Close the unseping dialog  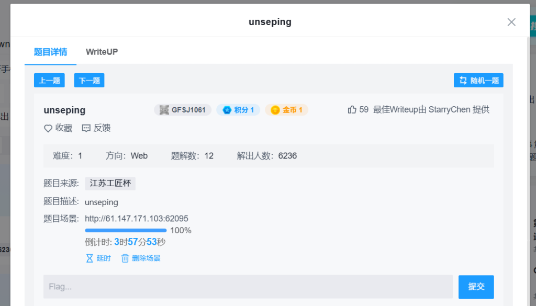pos(511,22)
